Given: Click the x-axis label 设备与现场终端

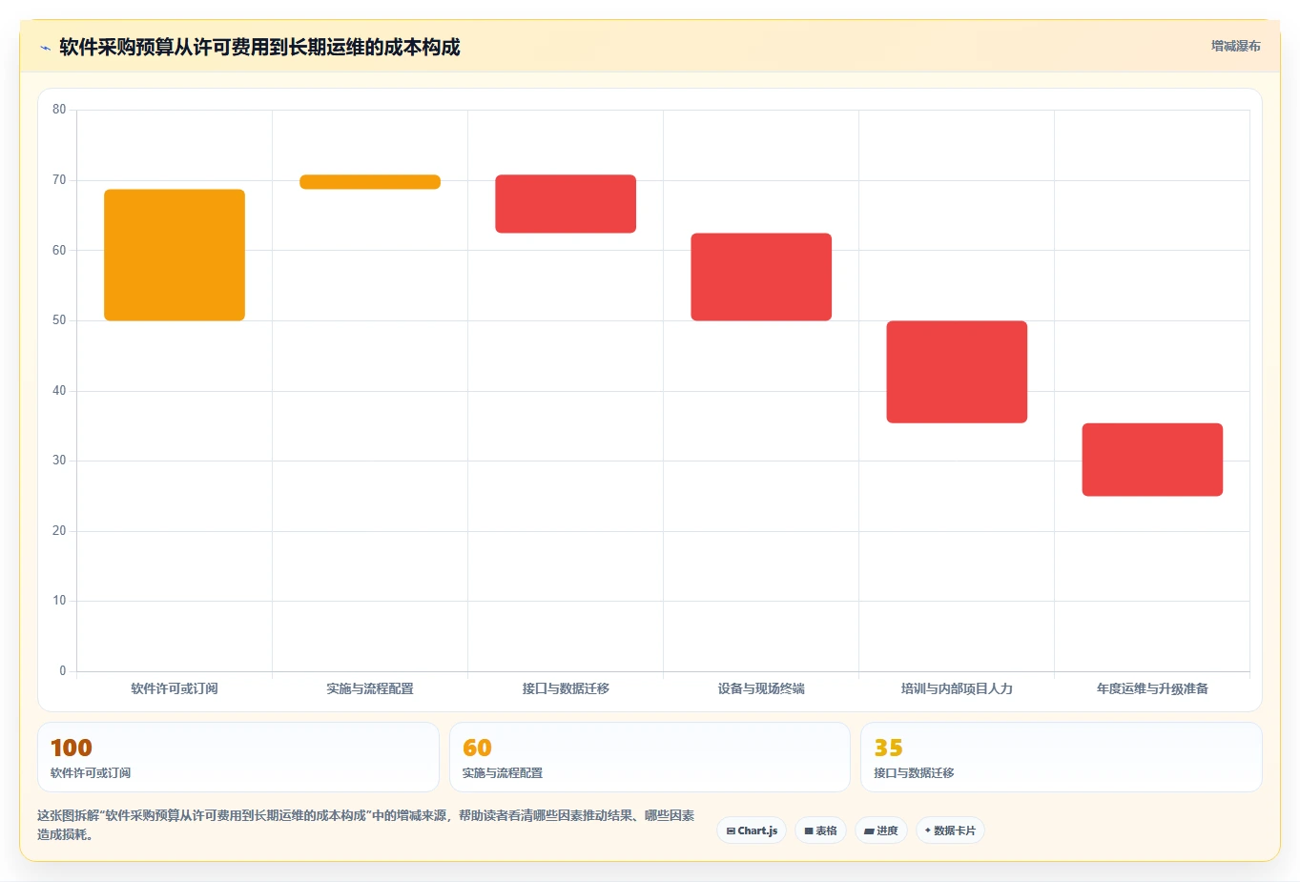Looking at the screenshot, I should [x=761, y=688].
